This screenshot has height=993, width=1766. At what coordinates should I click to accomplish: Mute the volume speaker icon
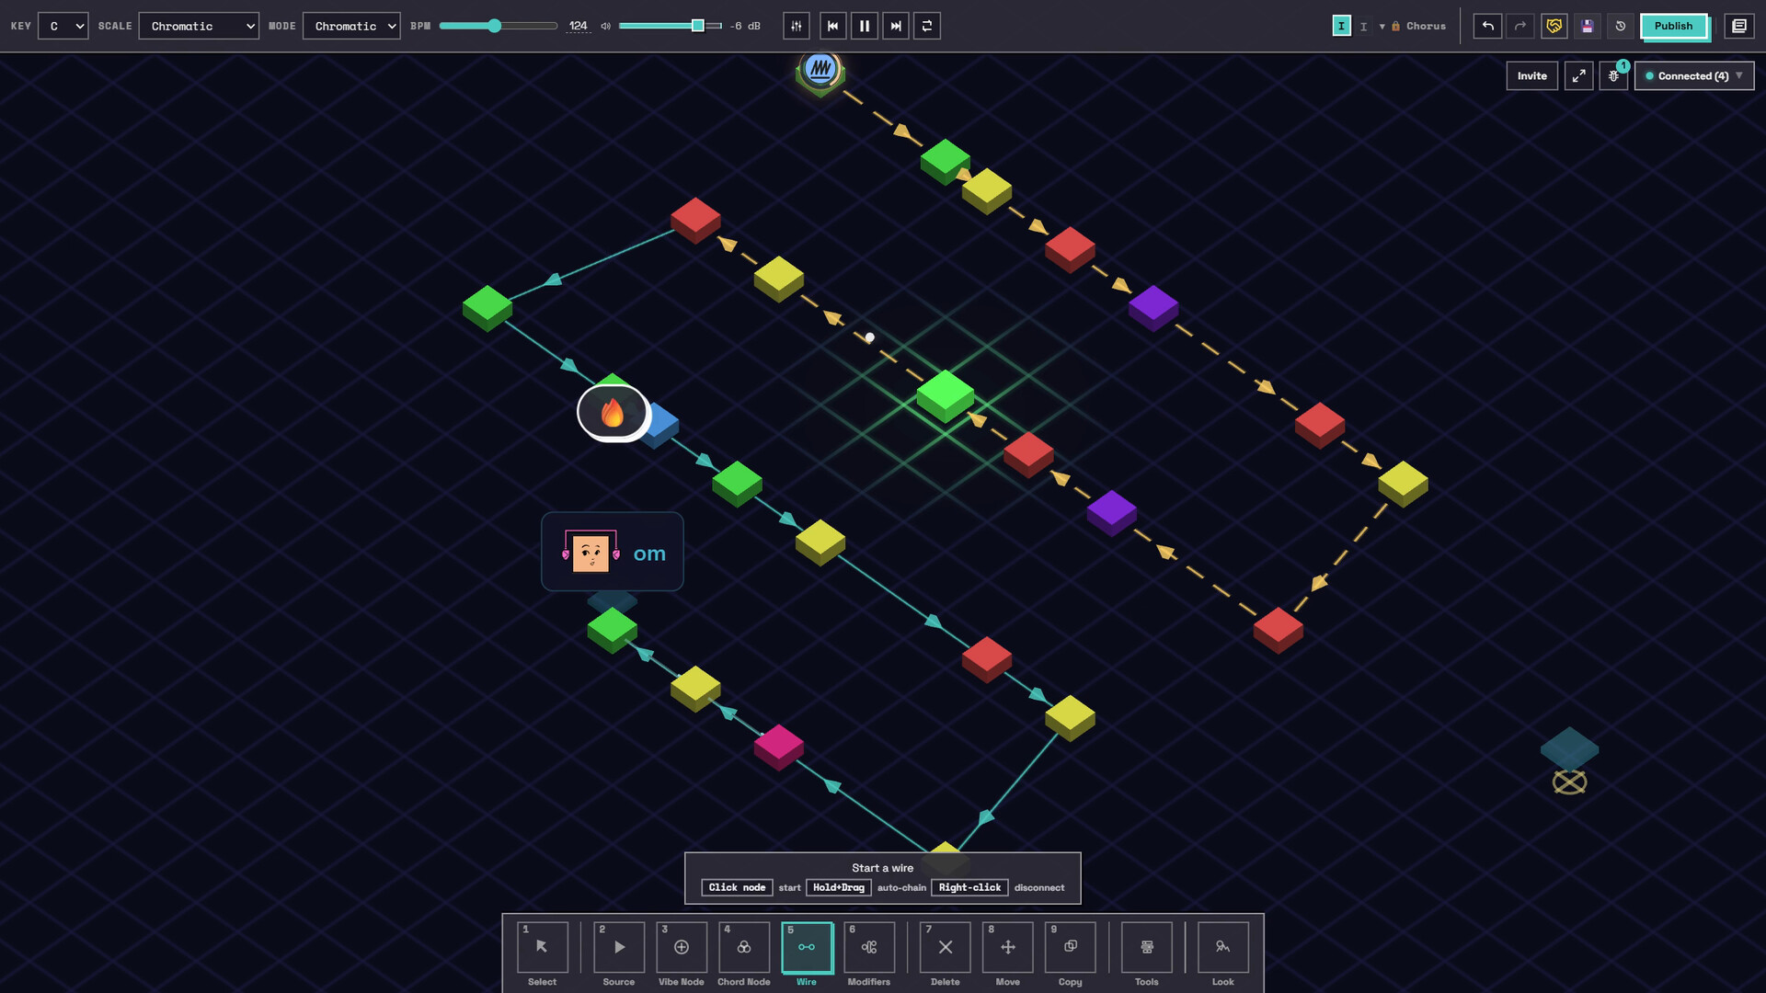click(605, 26)
